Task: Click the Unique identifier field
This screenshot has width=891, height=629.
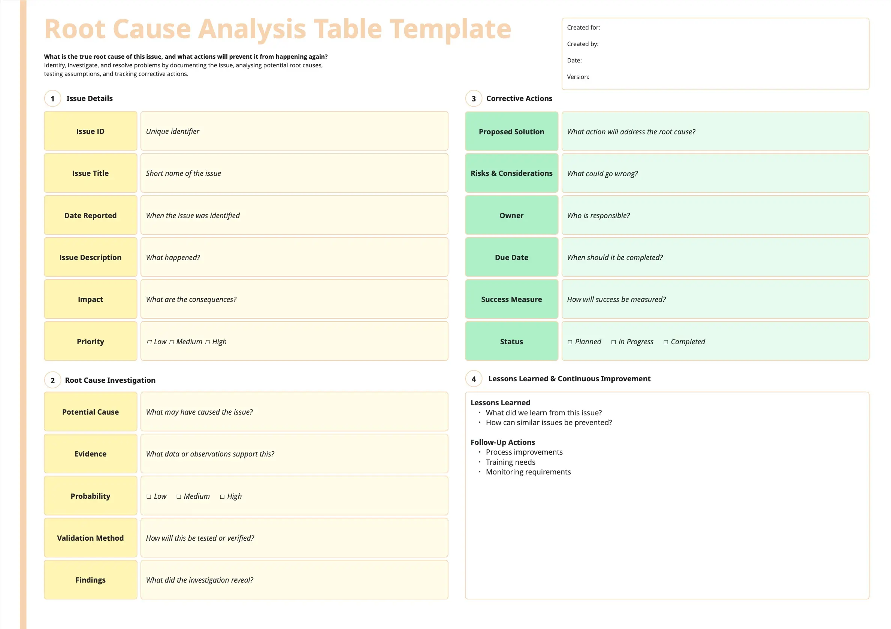Action: pyautogui.click(x=295, y=131)
